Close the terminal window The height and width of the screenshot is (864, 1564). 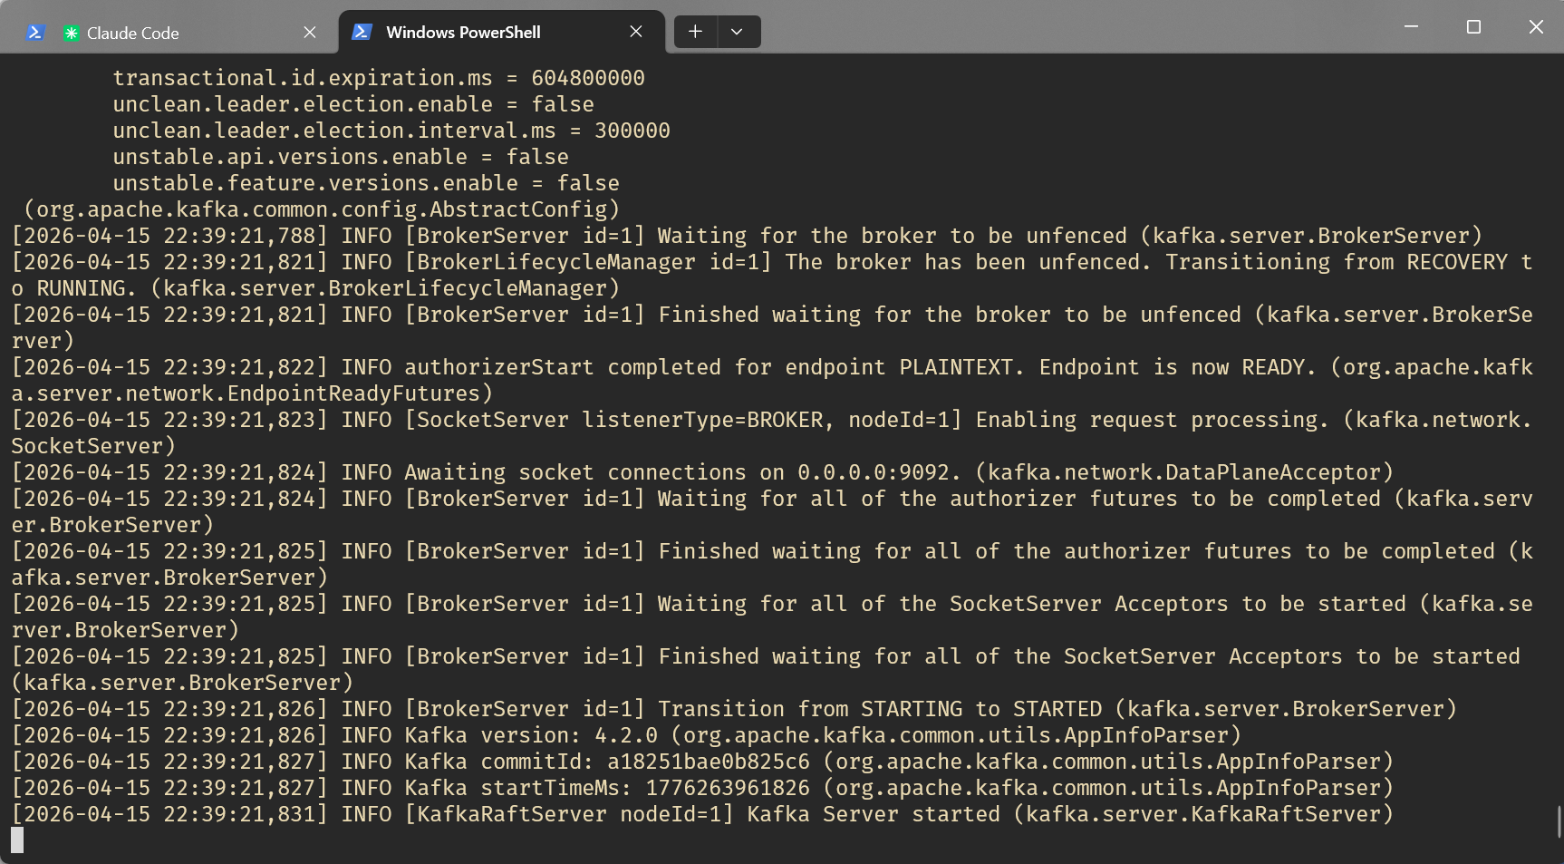[1536, 27]
